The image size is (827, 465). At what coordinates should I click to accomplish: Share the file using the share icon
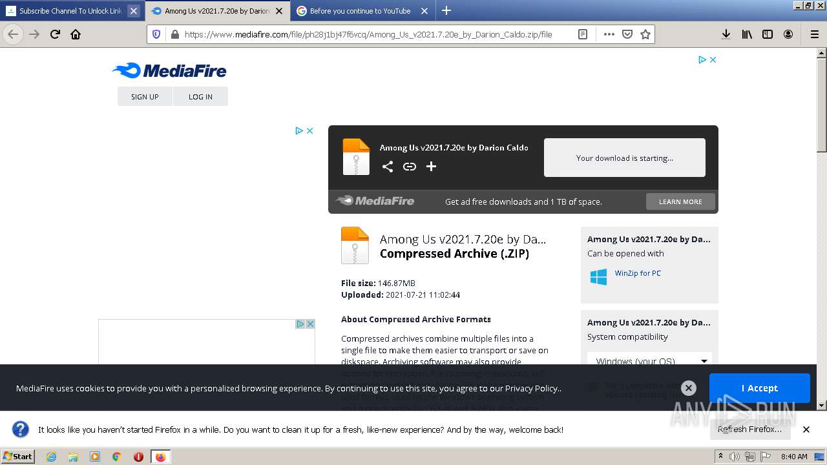[x=388, y=167]
